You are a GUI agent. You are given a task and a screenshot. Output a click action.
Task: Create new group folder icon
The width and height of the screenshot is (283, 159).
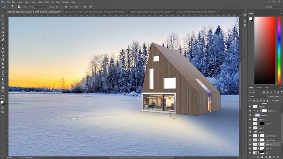pyautogui.click(x=270, y=157)
